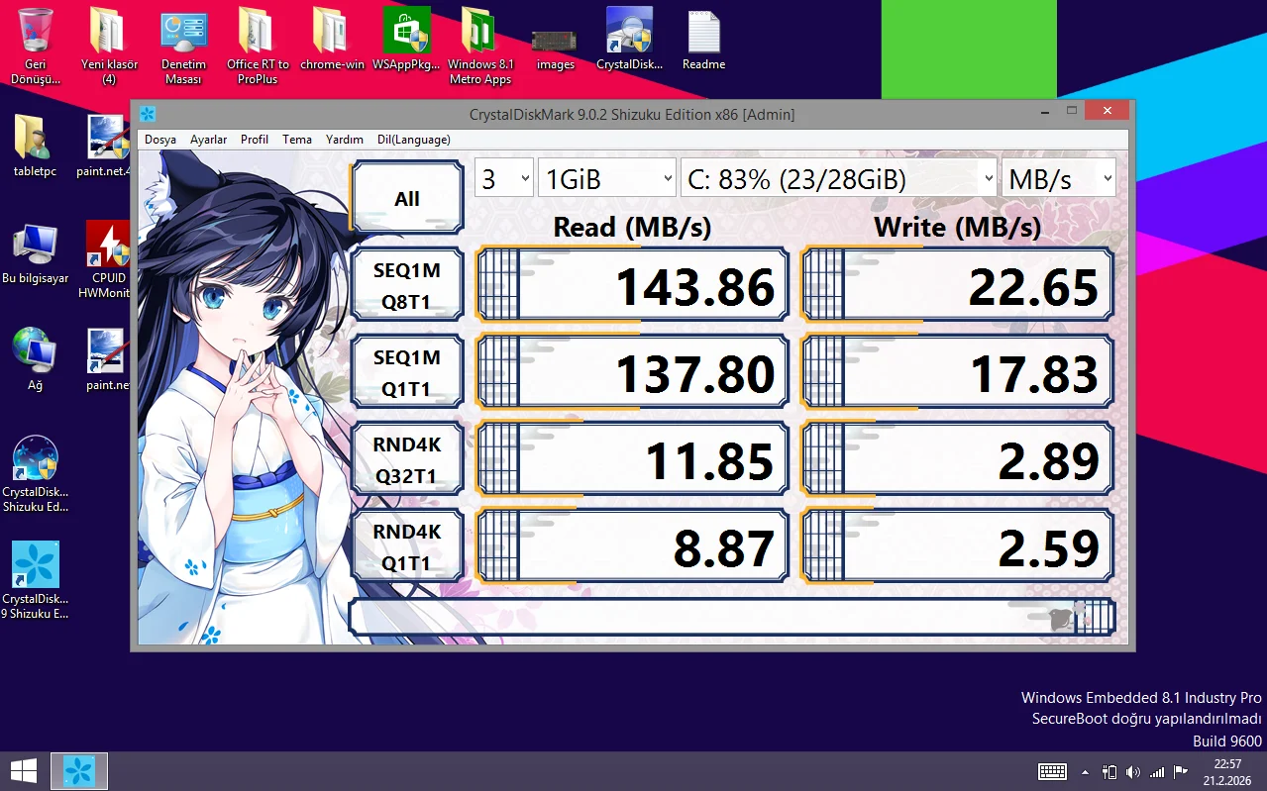Expand the MB/s unit dropdown
Screen dimensions: 1267x791
coord(1059,179)
